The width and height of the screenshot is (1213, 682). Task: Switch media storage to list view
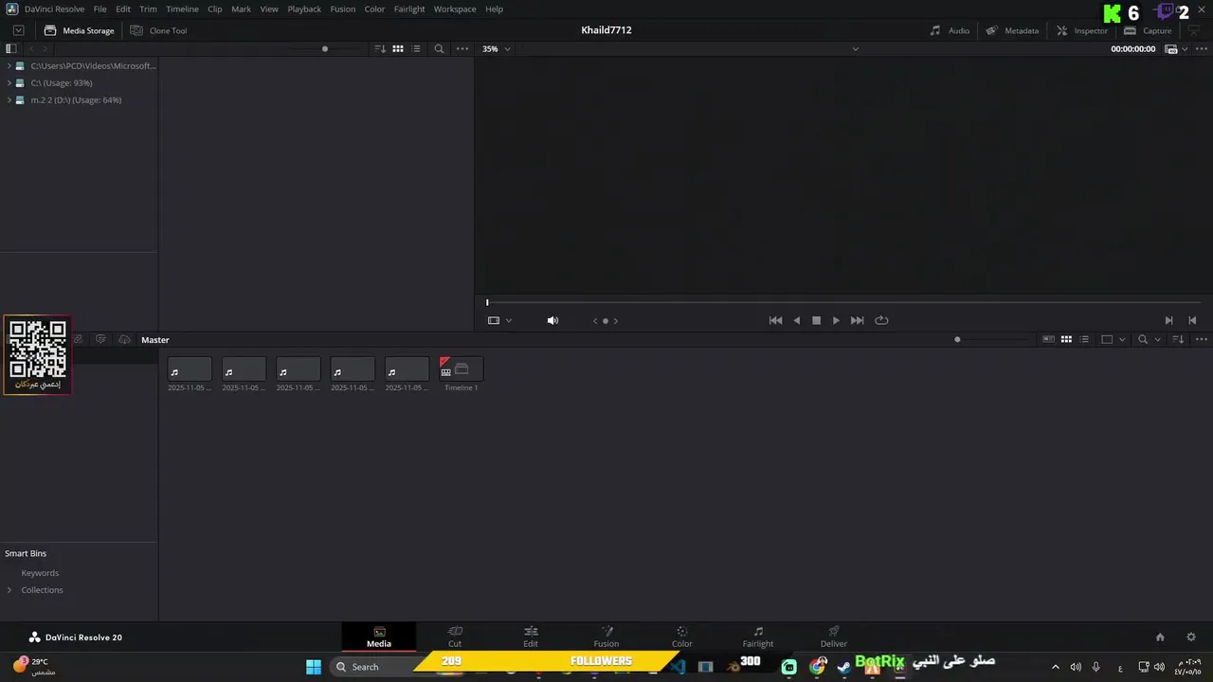[416, 48]
